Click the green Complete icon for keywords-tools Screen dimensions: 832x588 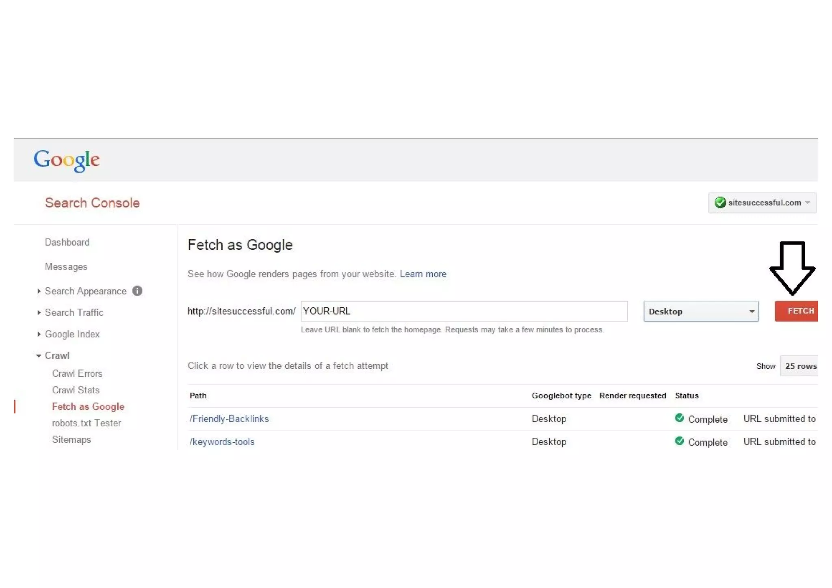tap(679, 441)
